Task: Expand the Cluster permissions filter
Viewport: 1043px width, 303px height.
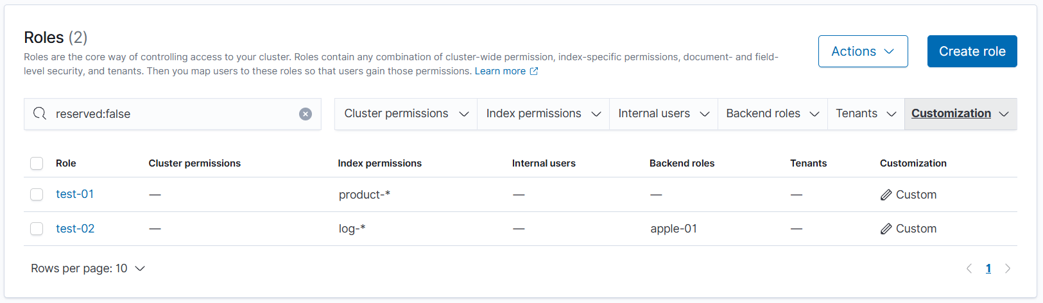Action: 406,114
